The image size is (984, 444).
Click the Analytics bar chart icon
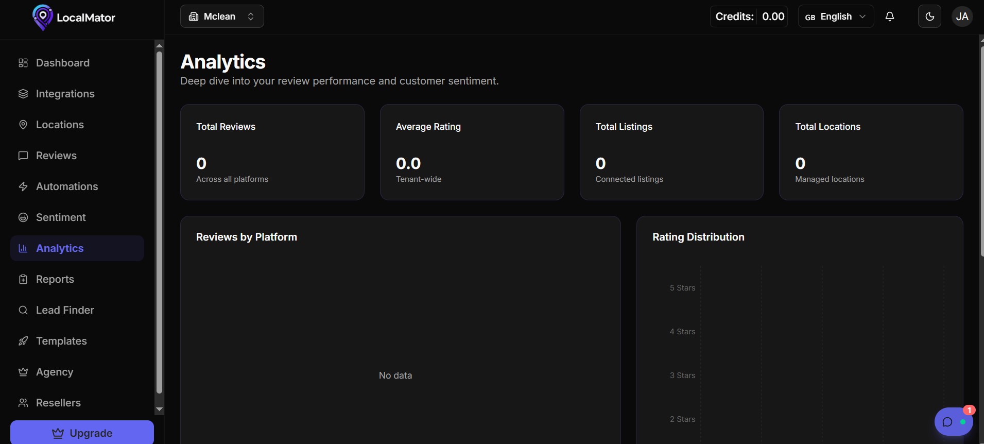[23, 248]
